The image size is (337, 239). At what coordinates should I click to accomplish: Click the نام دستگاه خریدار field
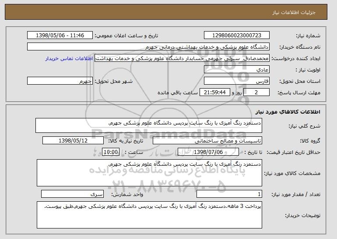(x=148, y=47)
